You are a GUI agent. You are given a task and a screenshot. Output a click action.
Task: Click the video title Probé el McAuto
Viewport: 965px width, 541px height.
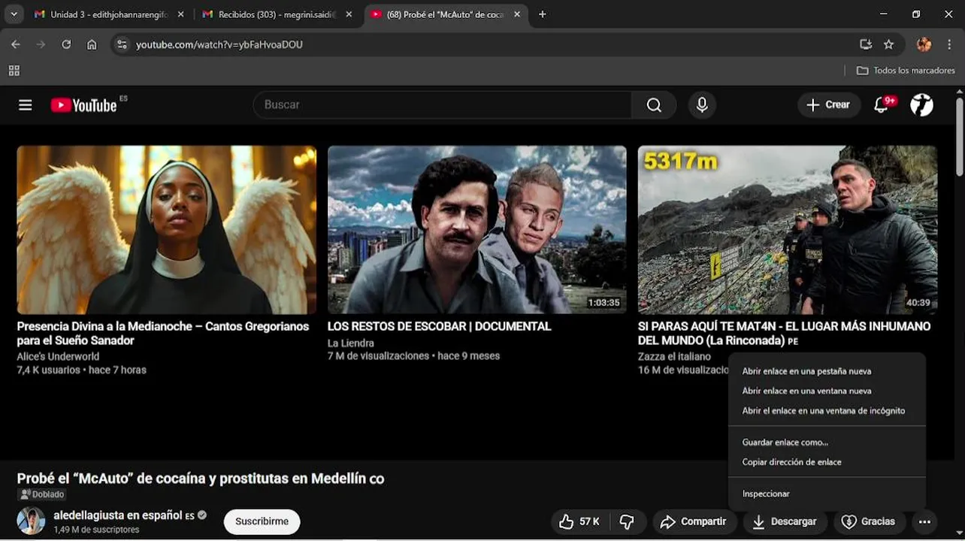tap(201, 479)
